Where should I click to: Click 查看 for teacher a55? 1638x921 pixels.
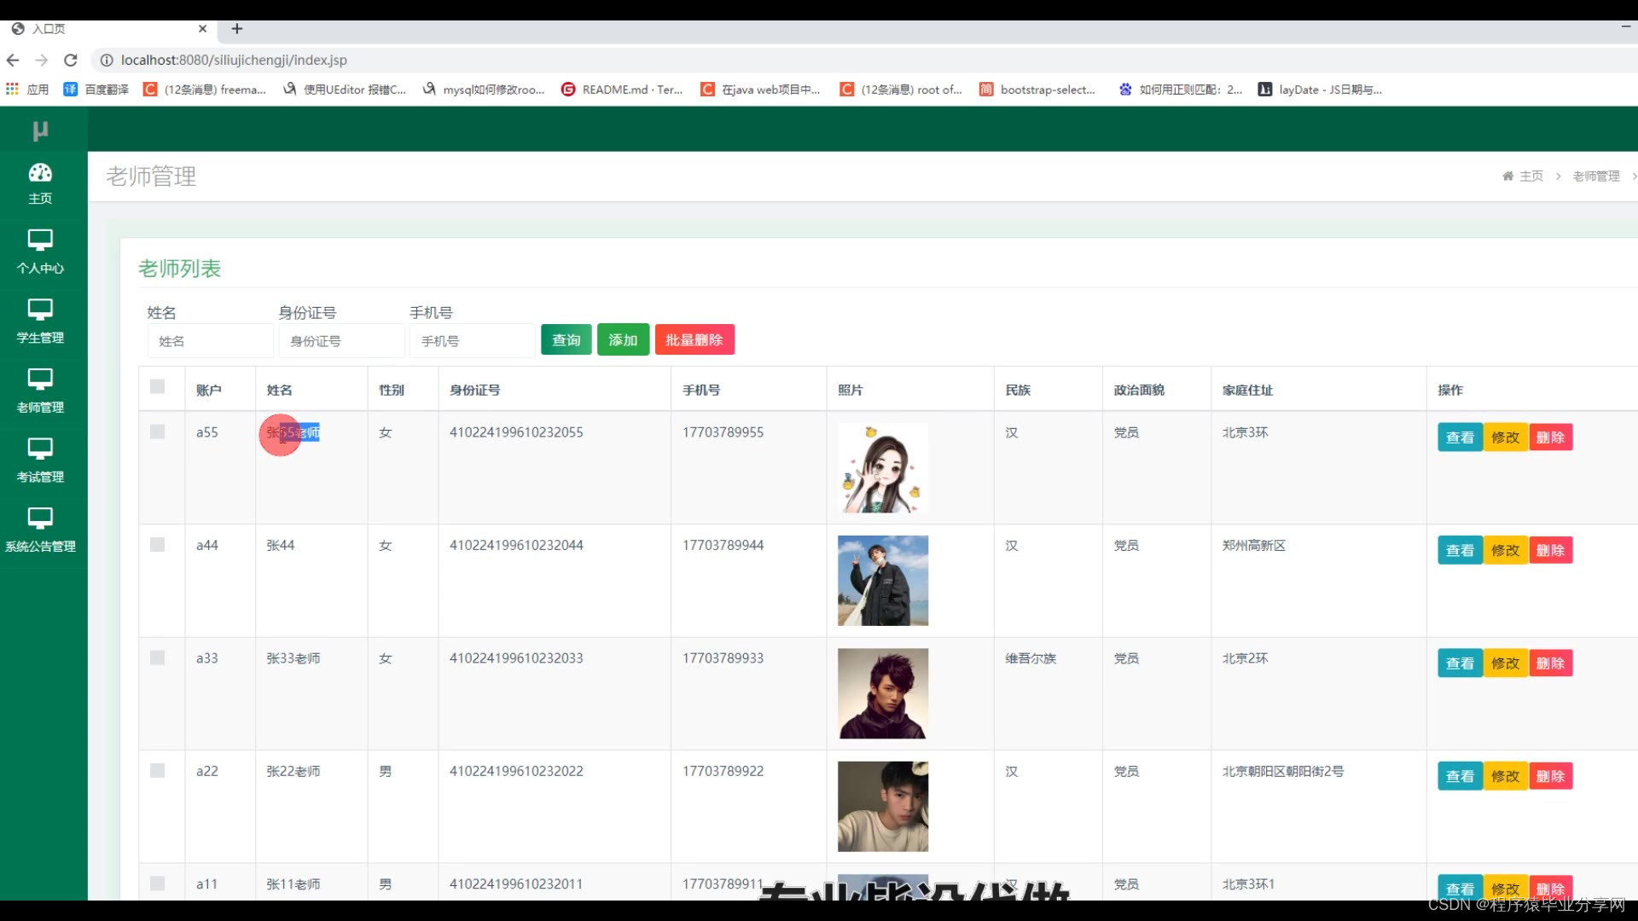pyautogui.click(x=1460, y=437)
